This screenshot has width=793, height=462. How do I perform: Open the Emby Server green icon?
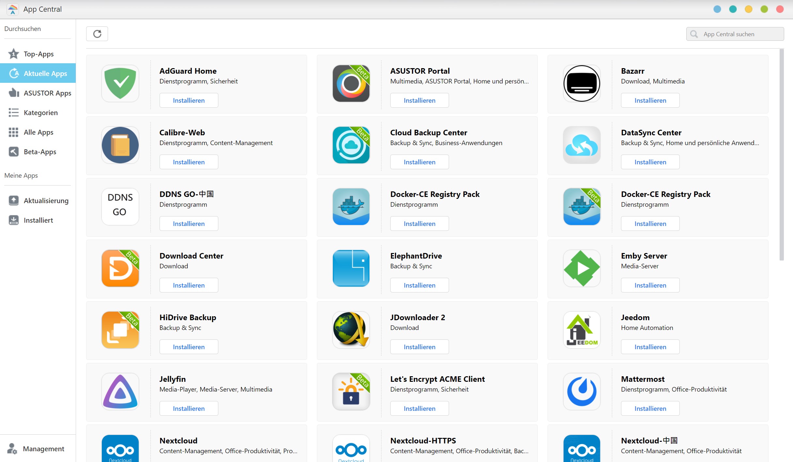coord(582,268)
